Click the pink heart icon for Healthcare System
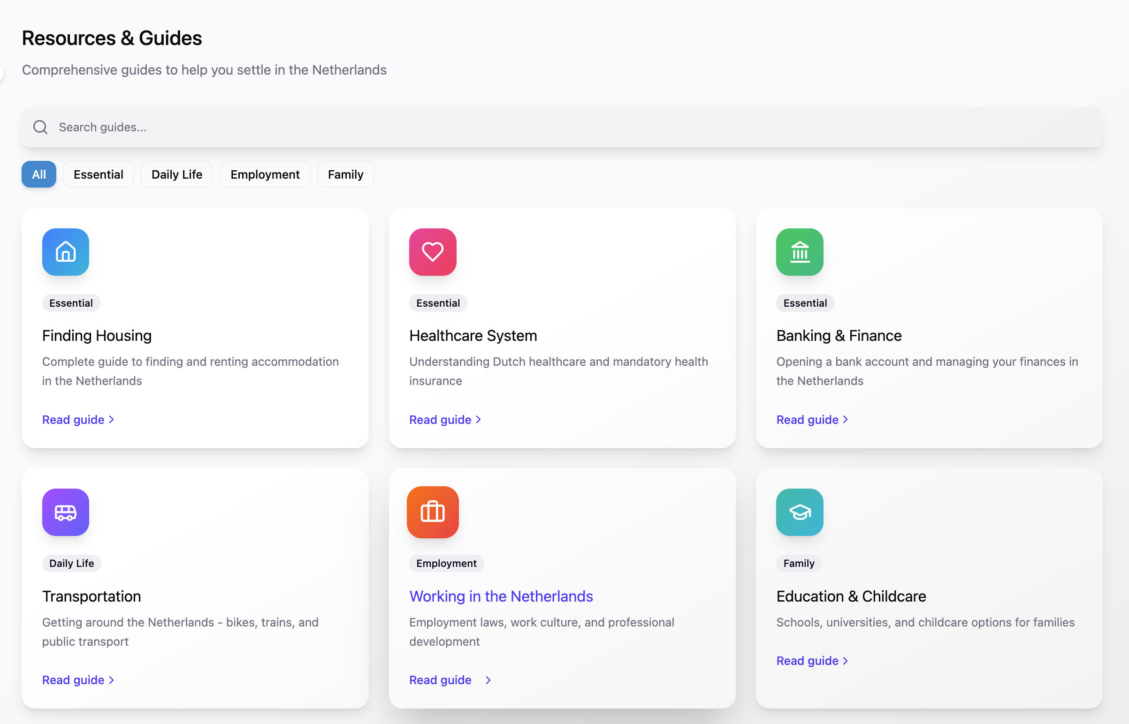 coord(432,252)
